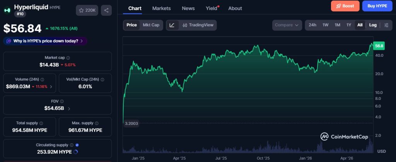396x162 pixels.
Task: Open FDV info icon
Action: click(x=62, y=101)
